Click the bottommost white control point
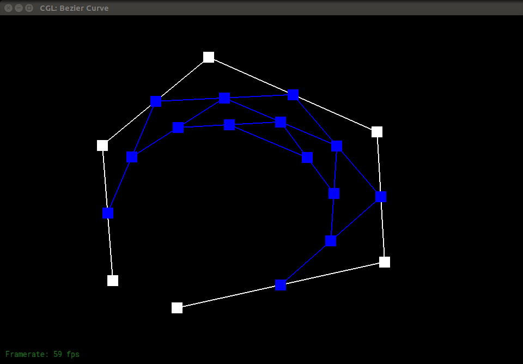This screenshot has height=364, width=523. 177,308
